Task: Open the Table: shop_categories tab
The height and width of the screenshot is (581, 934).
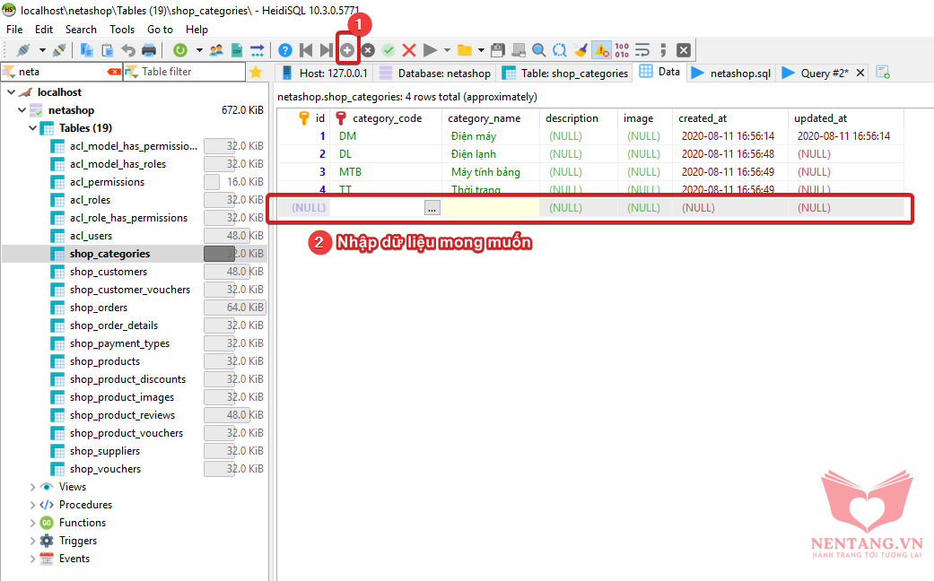Action: [565, 73]
